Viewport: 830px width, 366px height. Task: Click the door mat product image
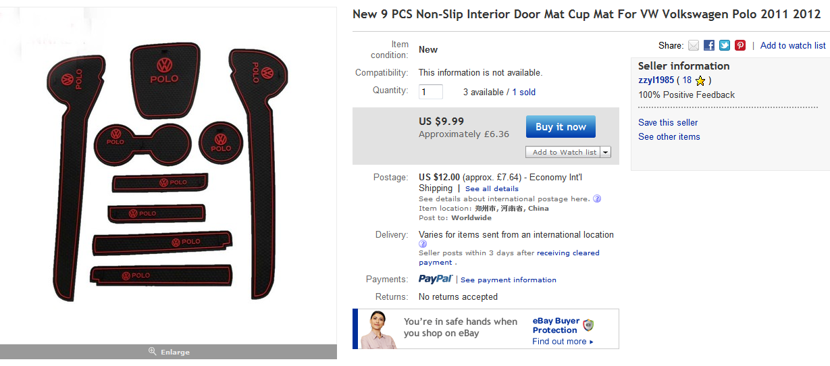(168, 174)
